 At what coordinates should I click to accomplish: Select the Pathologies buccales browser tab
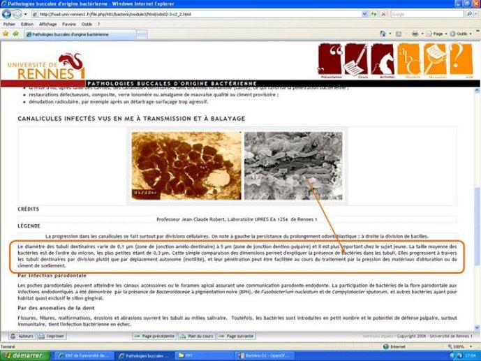click(x=80, y=34)
